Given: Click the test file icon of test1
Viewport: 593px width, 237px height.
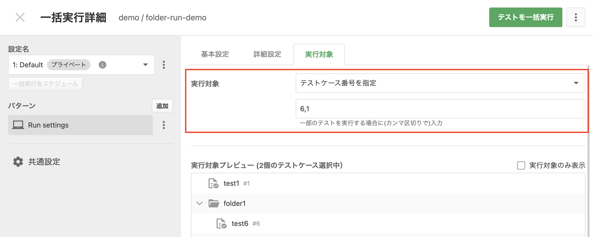Looking at the screenshot, I should click(x=213, y=183).
